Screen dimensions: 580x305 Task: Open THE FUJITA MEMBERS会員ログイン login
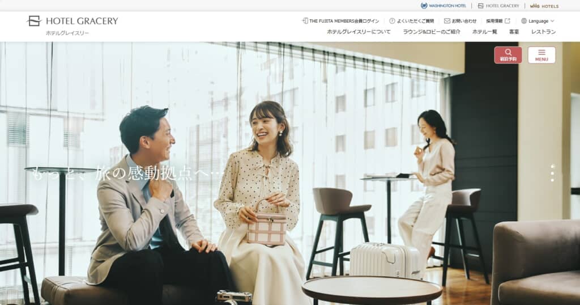pos(340,21)
